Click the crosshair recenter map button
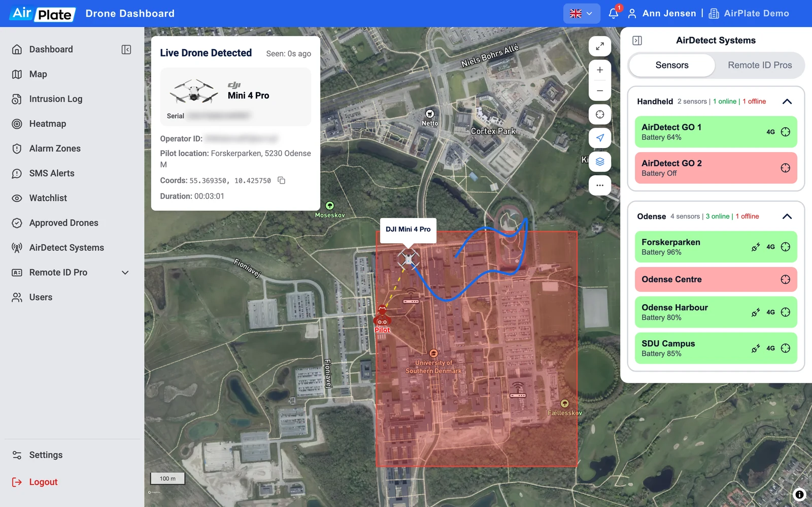The width and height of the screenshot is (812, 507). (600, 114)
